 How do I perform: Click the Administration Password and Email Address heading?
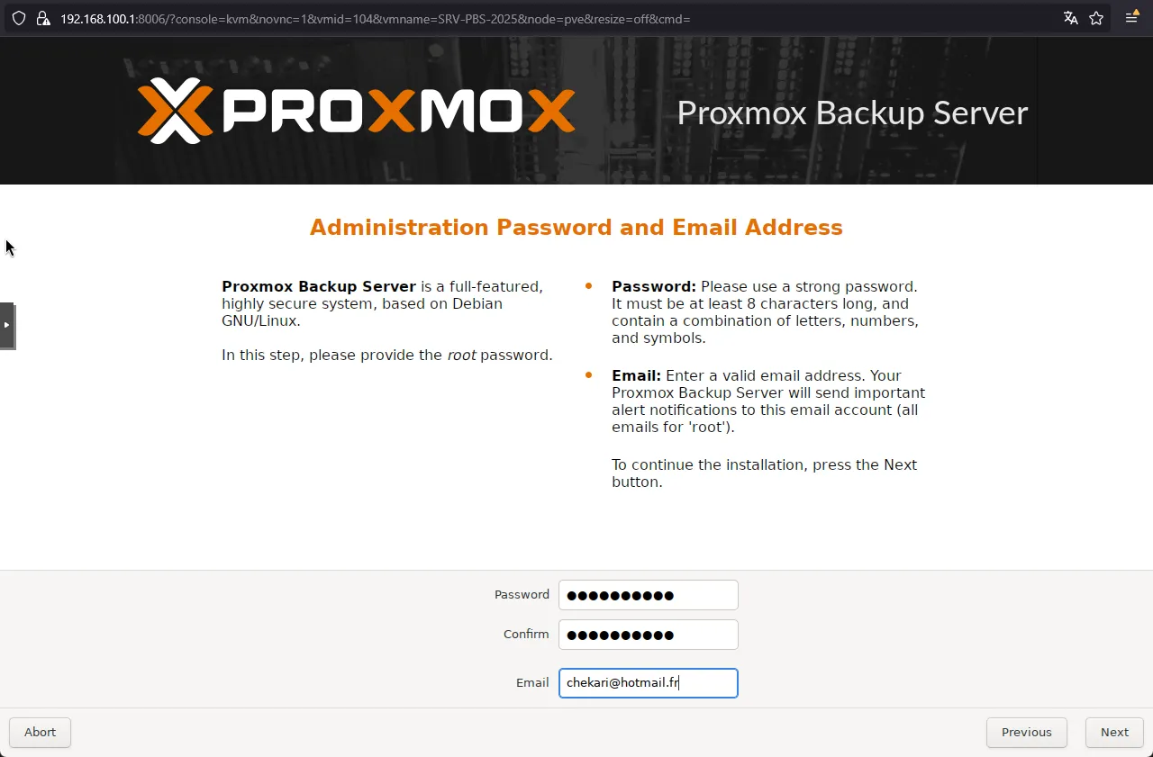pos(576,227)
